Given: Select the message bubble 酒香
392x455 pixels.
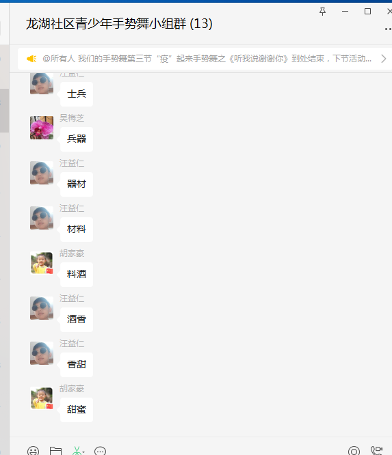Looking at the screenshot, I should 77,319.
